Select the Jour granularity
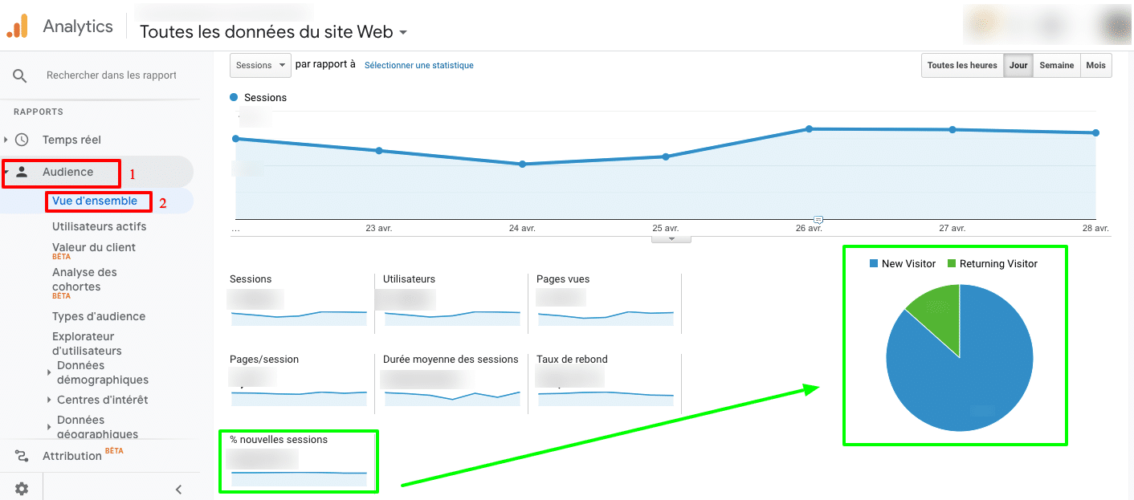This screenshot has height=500, width=1134. 1018,66
